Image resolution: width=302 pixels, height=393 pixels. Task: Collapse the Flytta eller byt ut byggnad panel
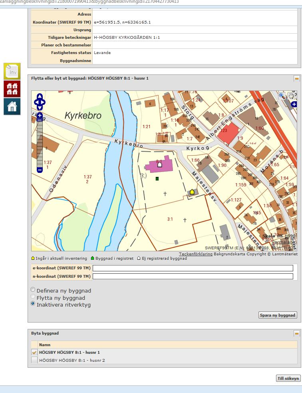click(296, 78)
